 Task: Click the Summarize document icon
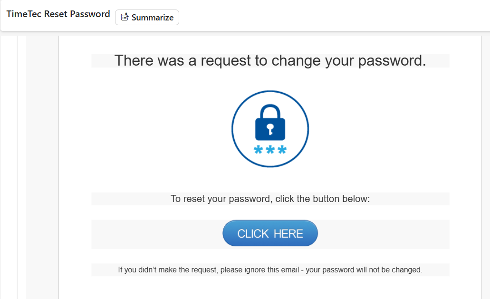125,17
